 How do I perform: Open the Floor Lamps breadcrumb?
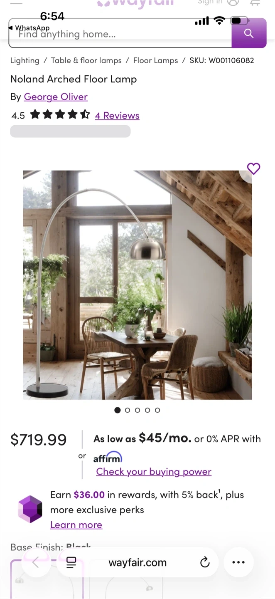[x=155, y=60]
